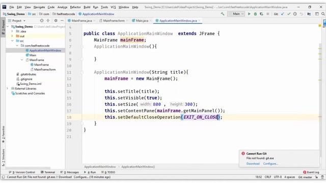
Task: Open the Terminal tool window
Action: (x=48, y=172)
